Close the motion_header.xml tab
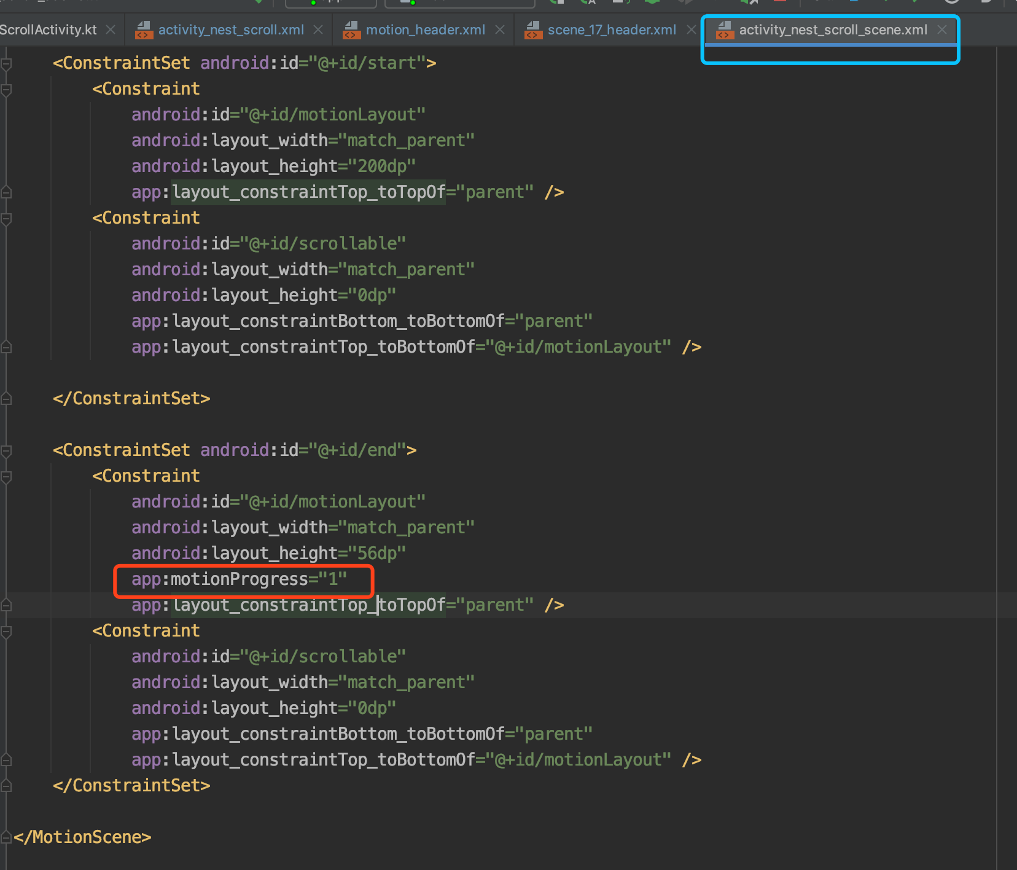Screen dimensions: 1017x870 (x=500, y=29)
